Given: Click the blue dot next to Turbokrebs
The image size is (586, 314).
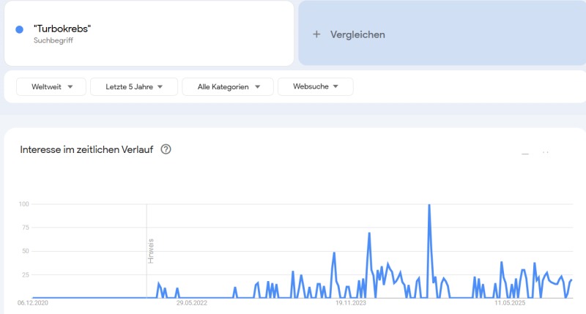Looking at the screenshot, I should tap(20, 29).
